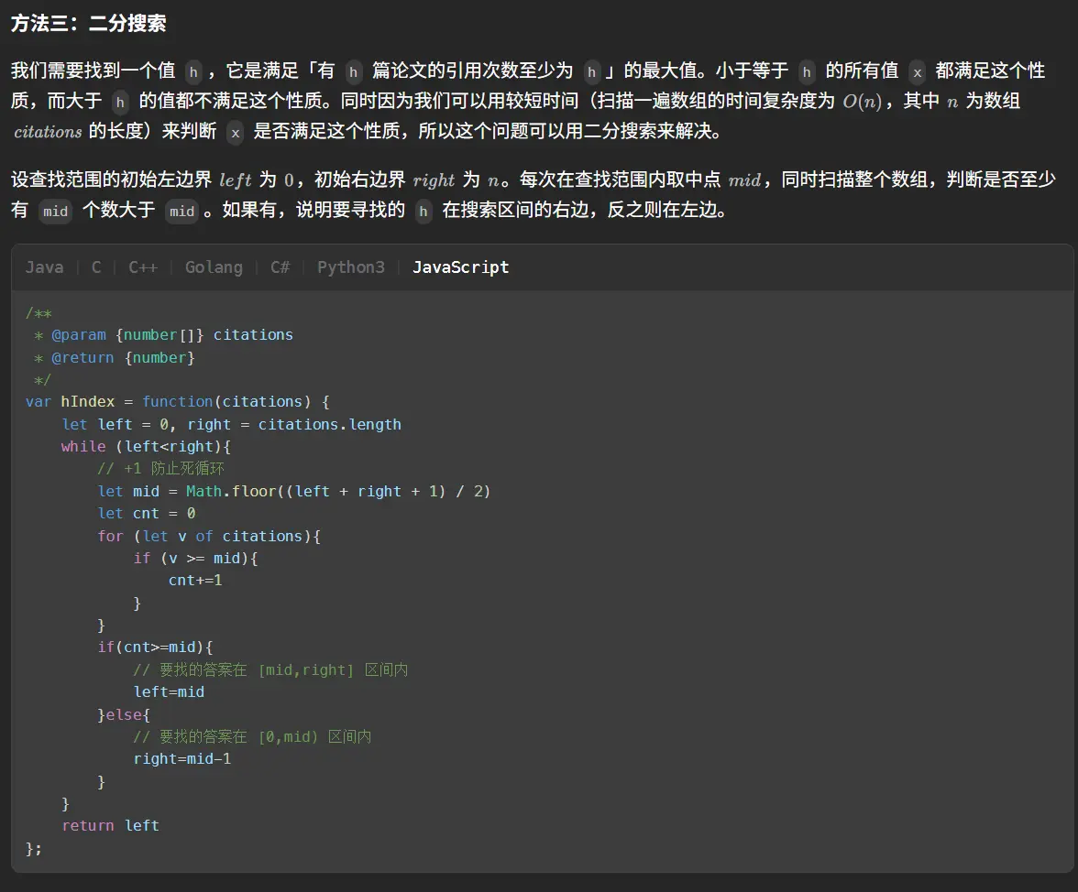The image size is (1078, 892).
Task: Switch to the Java code tab
Action: point(44,267)
